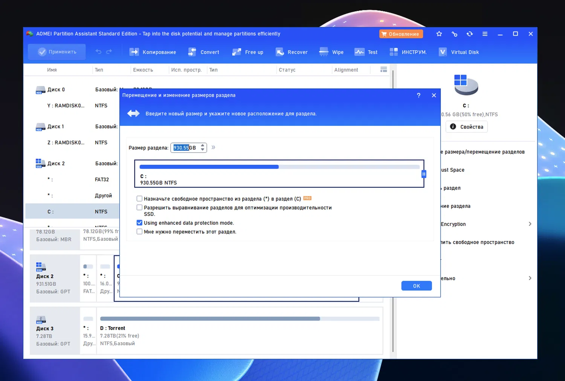Select the 16.0 MB partition block in Диск 2 map
Screen dimensions: 565x381
coord(105,278)
